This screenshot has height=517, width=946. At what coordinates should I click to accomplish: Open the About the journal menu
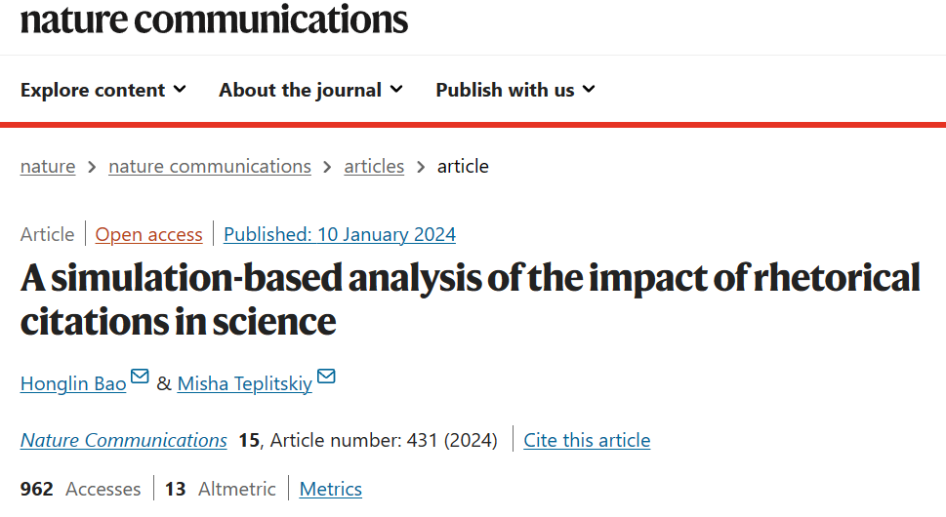pyautogui.click(x=300, y=90)
